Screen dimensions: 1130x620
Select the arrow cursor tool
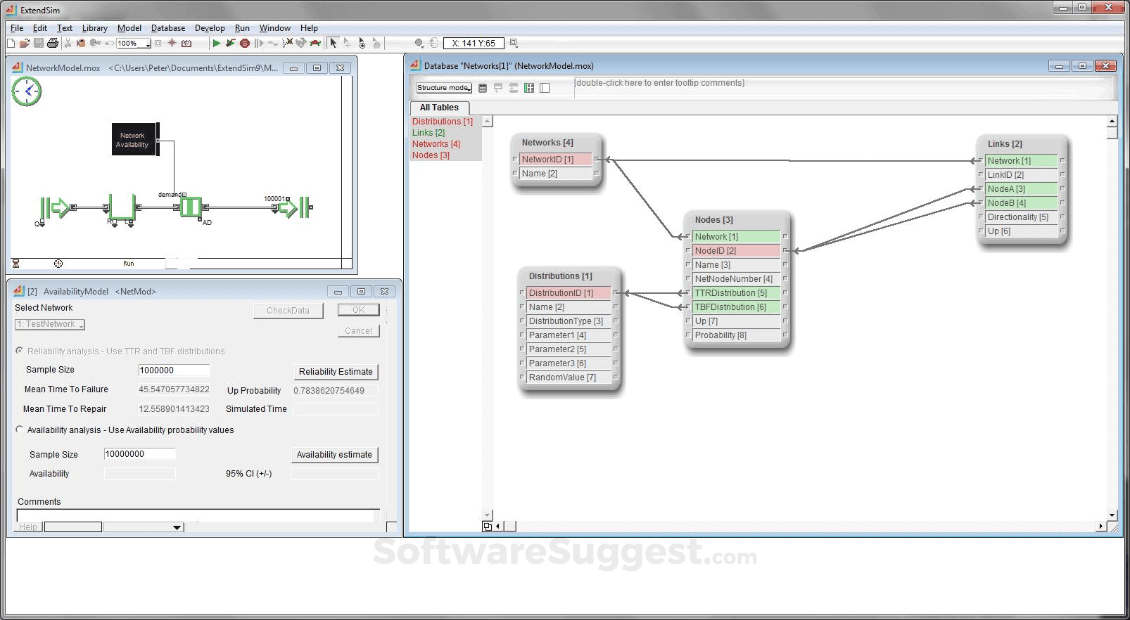[x=333, y=44]
